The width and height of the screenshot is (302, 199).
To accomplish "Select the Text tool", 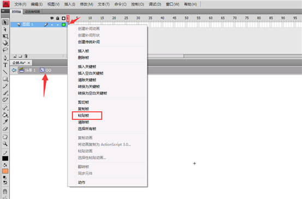I will [x=5, y=65].
